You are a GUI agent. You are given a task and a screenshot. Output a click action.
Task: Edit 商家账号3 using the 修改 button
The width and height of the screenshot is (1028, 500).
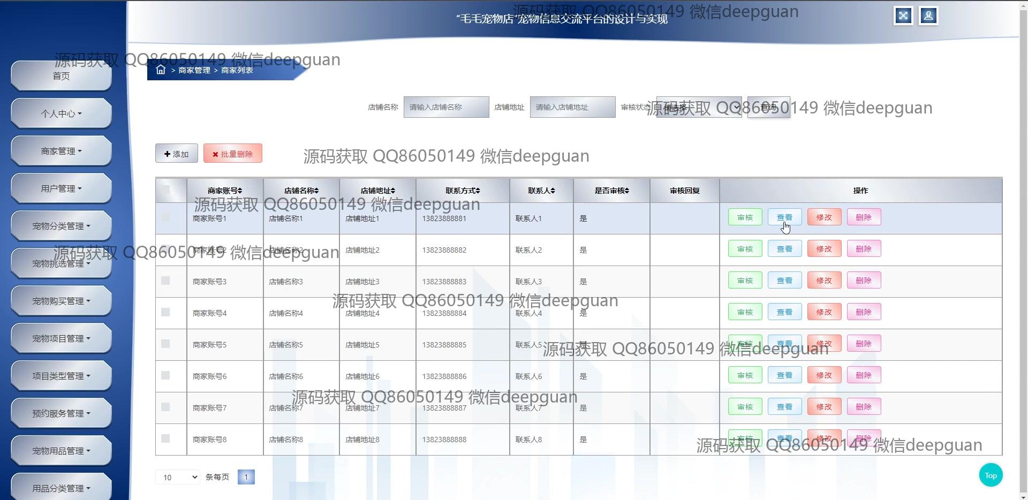[825, 281]
